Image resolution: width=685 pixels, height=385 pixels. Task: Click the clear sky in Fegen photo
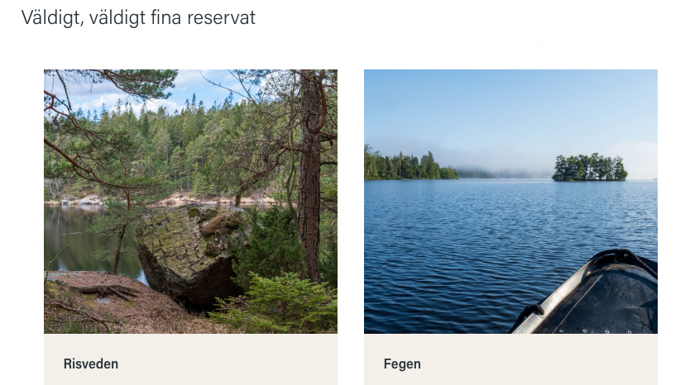510,105
